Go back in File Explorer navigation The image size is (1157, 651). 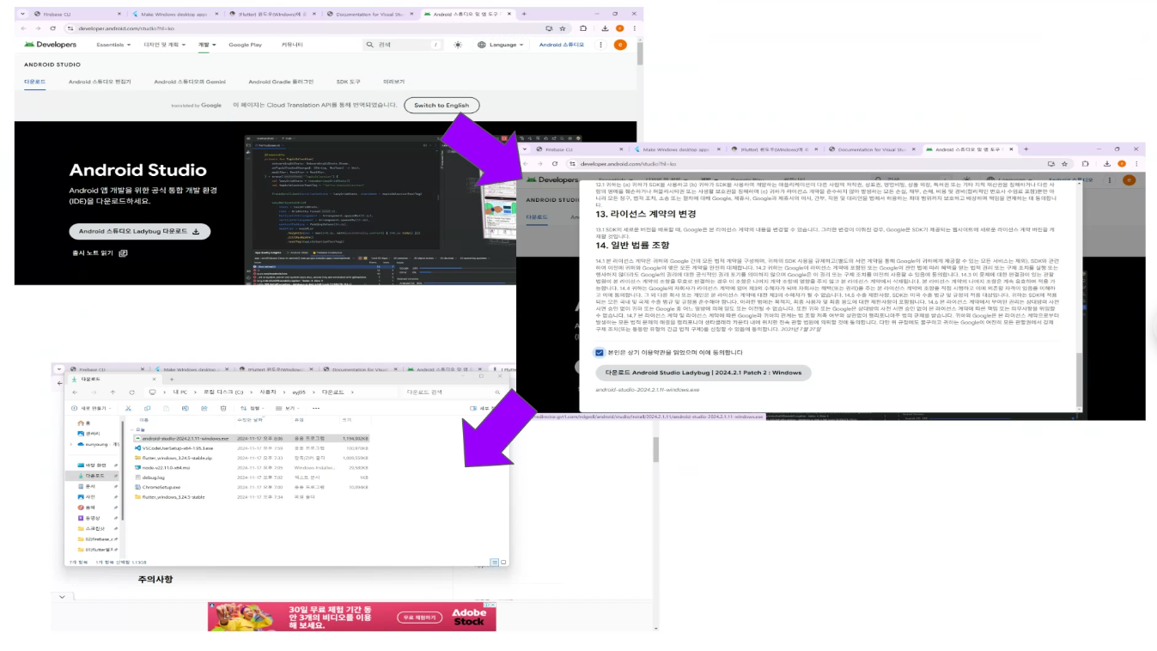[x=75, y=392]
